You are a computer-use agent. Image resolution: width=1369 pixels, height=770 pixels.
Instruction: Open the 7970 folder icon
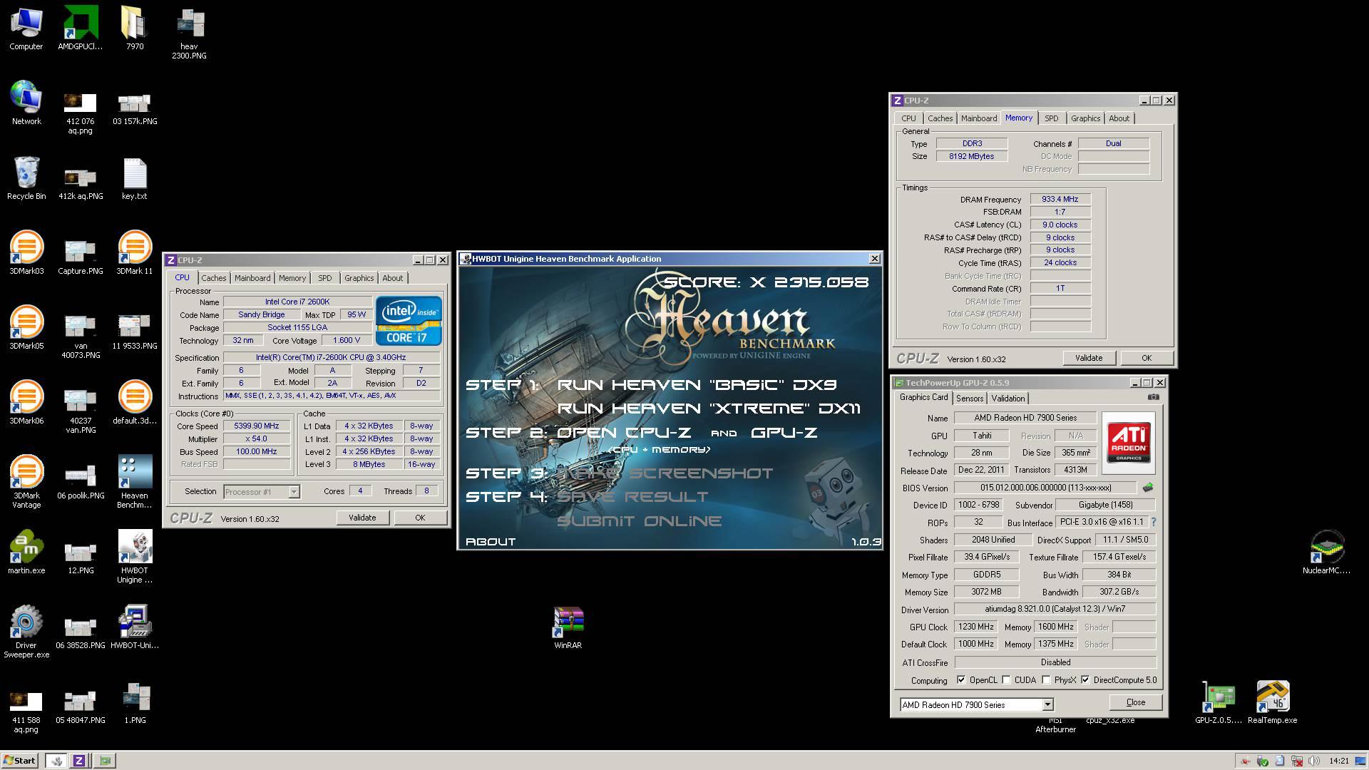[135, 29]
